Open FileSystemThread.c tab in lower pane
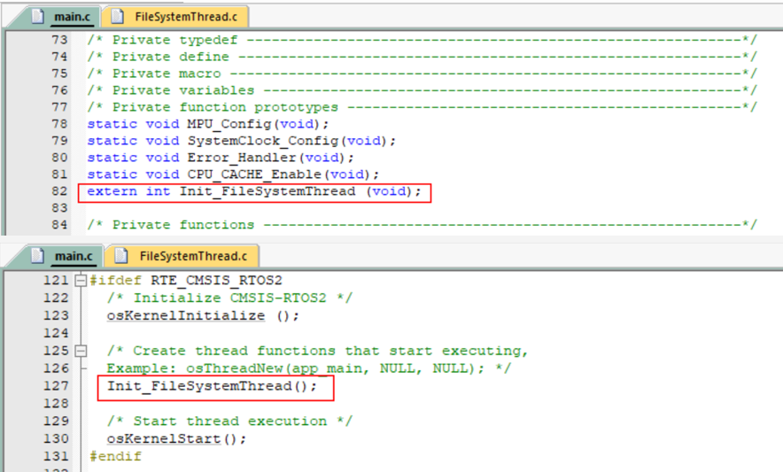The width and height of the screenshot is (783, 472). coord(193,256)
